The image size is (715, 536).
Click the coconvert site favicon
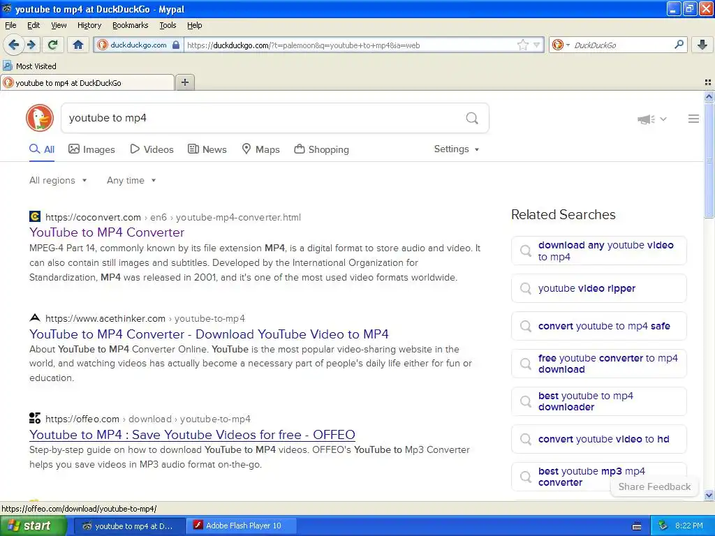point(35,216)
